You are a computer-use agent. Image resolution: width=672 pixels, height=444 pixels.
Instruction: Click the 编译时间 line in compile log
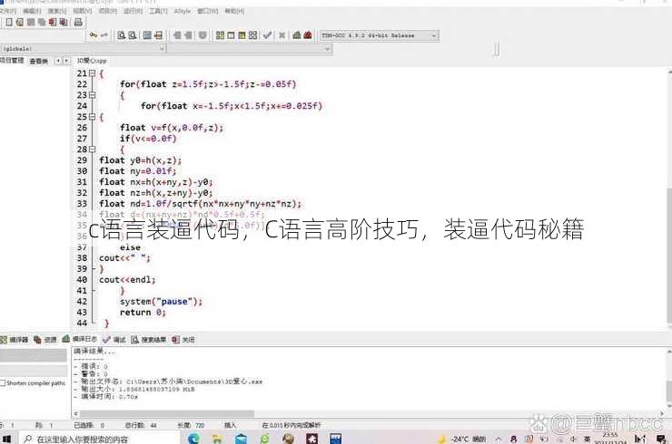tap(106, 397)
